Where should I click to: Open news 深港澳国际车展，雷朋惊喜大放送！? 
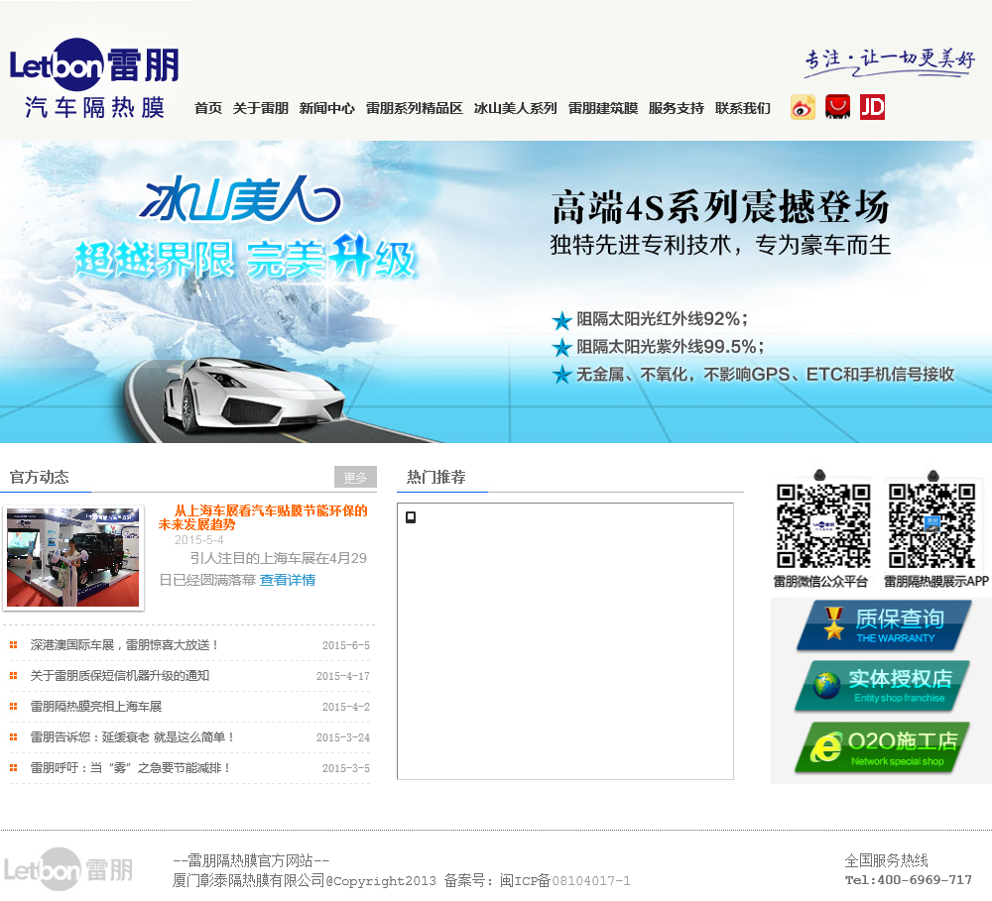[125, 645]
